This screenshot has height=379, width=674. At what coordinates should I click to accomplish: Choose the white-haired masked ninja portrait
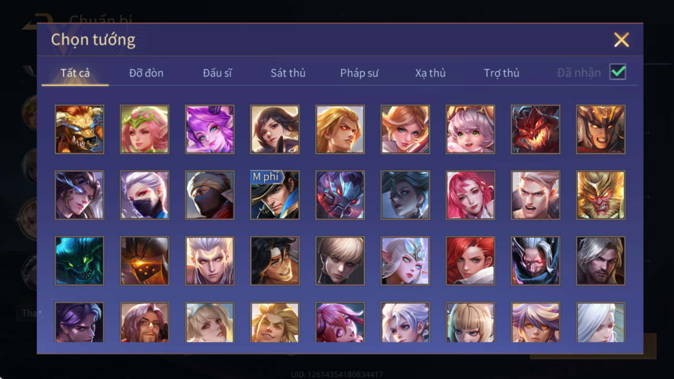click(145, 195)
